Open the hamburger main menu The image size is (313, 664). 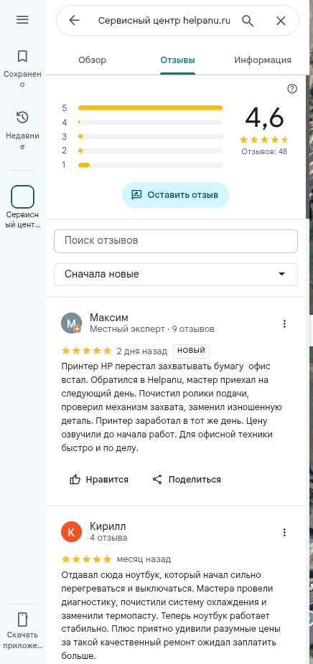pos(22,19)
